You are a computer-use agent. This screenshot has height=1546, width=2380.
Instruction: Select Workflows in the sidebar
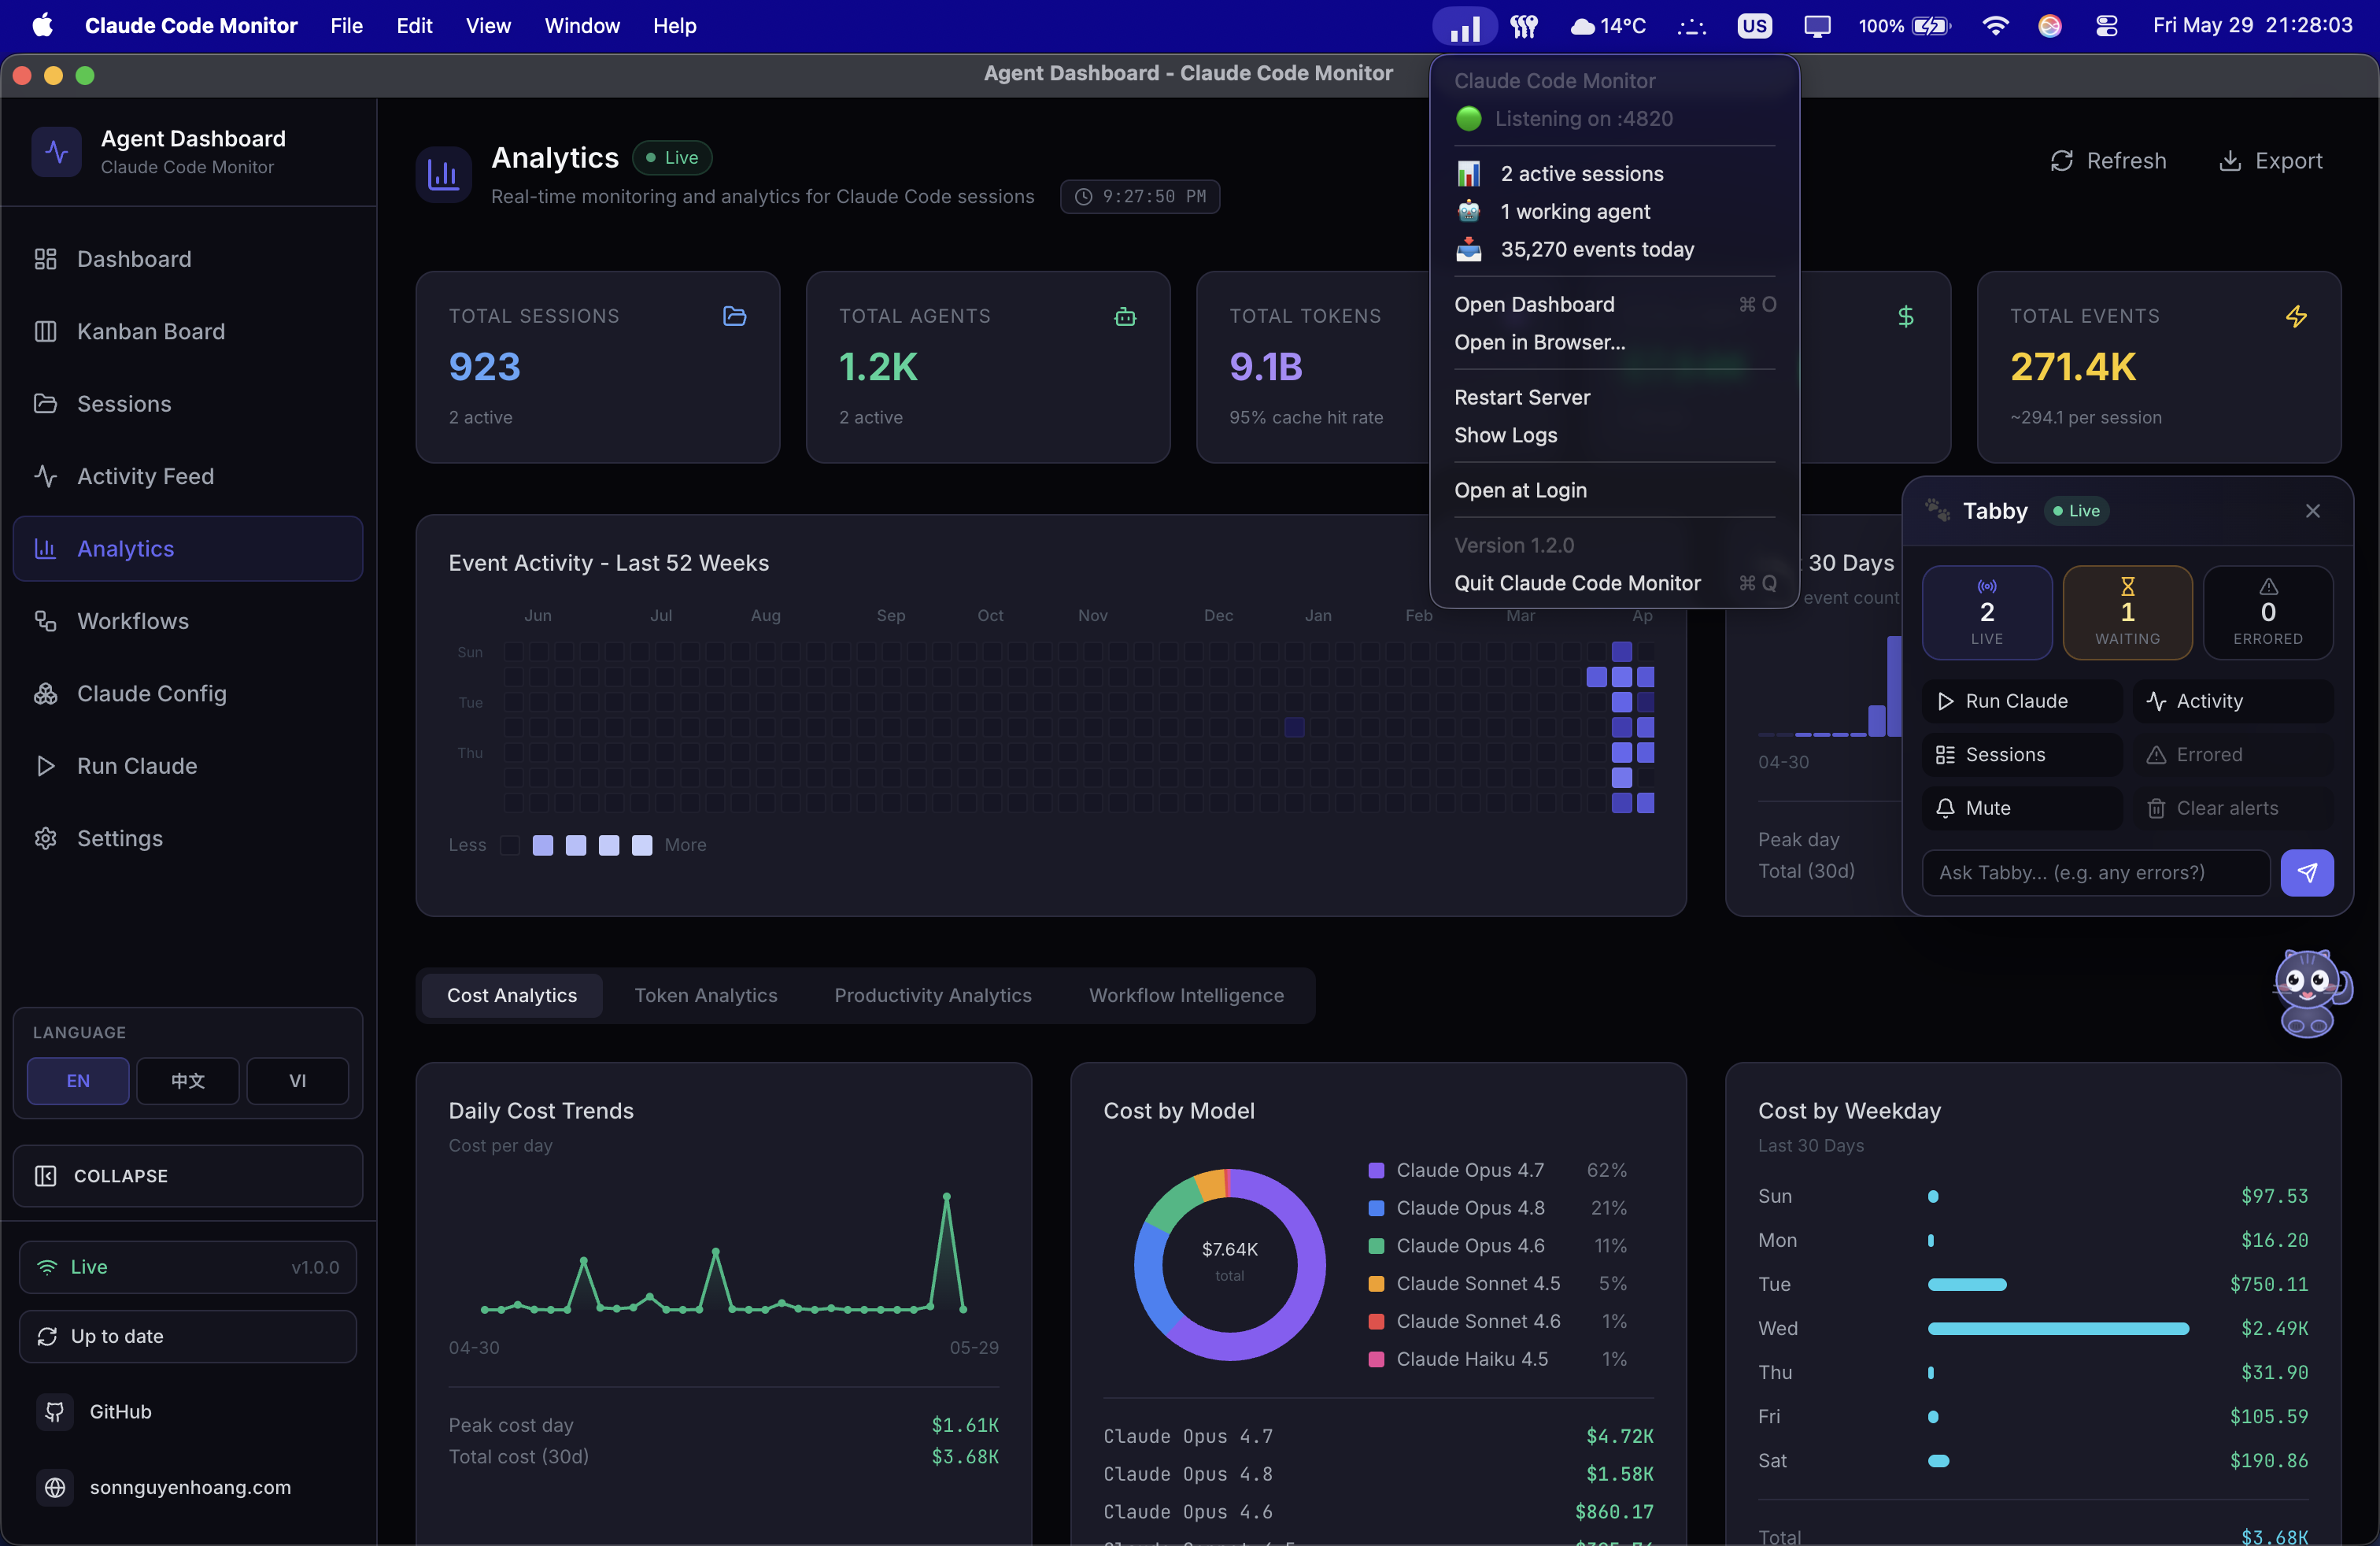(188, 621)
